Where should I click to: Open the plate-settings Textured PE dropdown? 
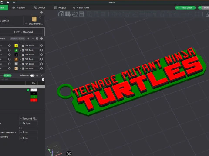[28, 119]
